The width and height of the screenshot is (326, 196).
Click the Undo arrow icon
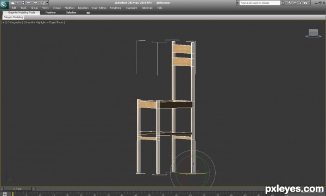click(29, 3)
